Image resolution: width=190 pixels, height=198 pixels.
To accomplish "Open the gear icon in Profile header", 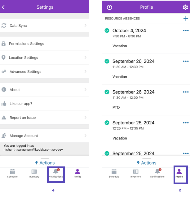I will [185, 7].
